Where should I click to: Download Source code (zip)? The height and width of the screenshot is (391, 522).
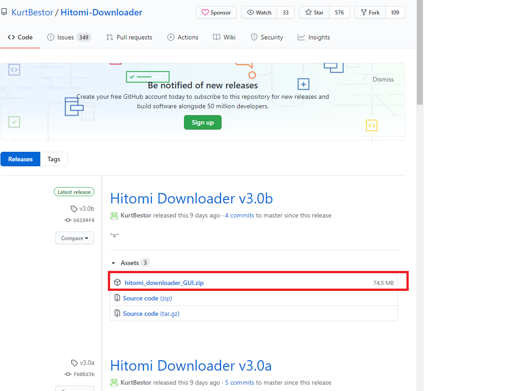click(147, 298)
